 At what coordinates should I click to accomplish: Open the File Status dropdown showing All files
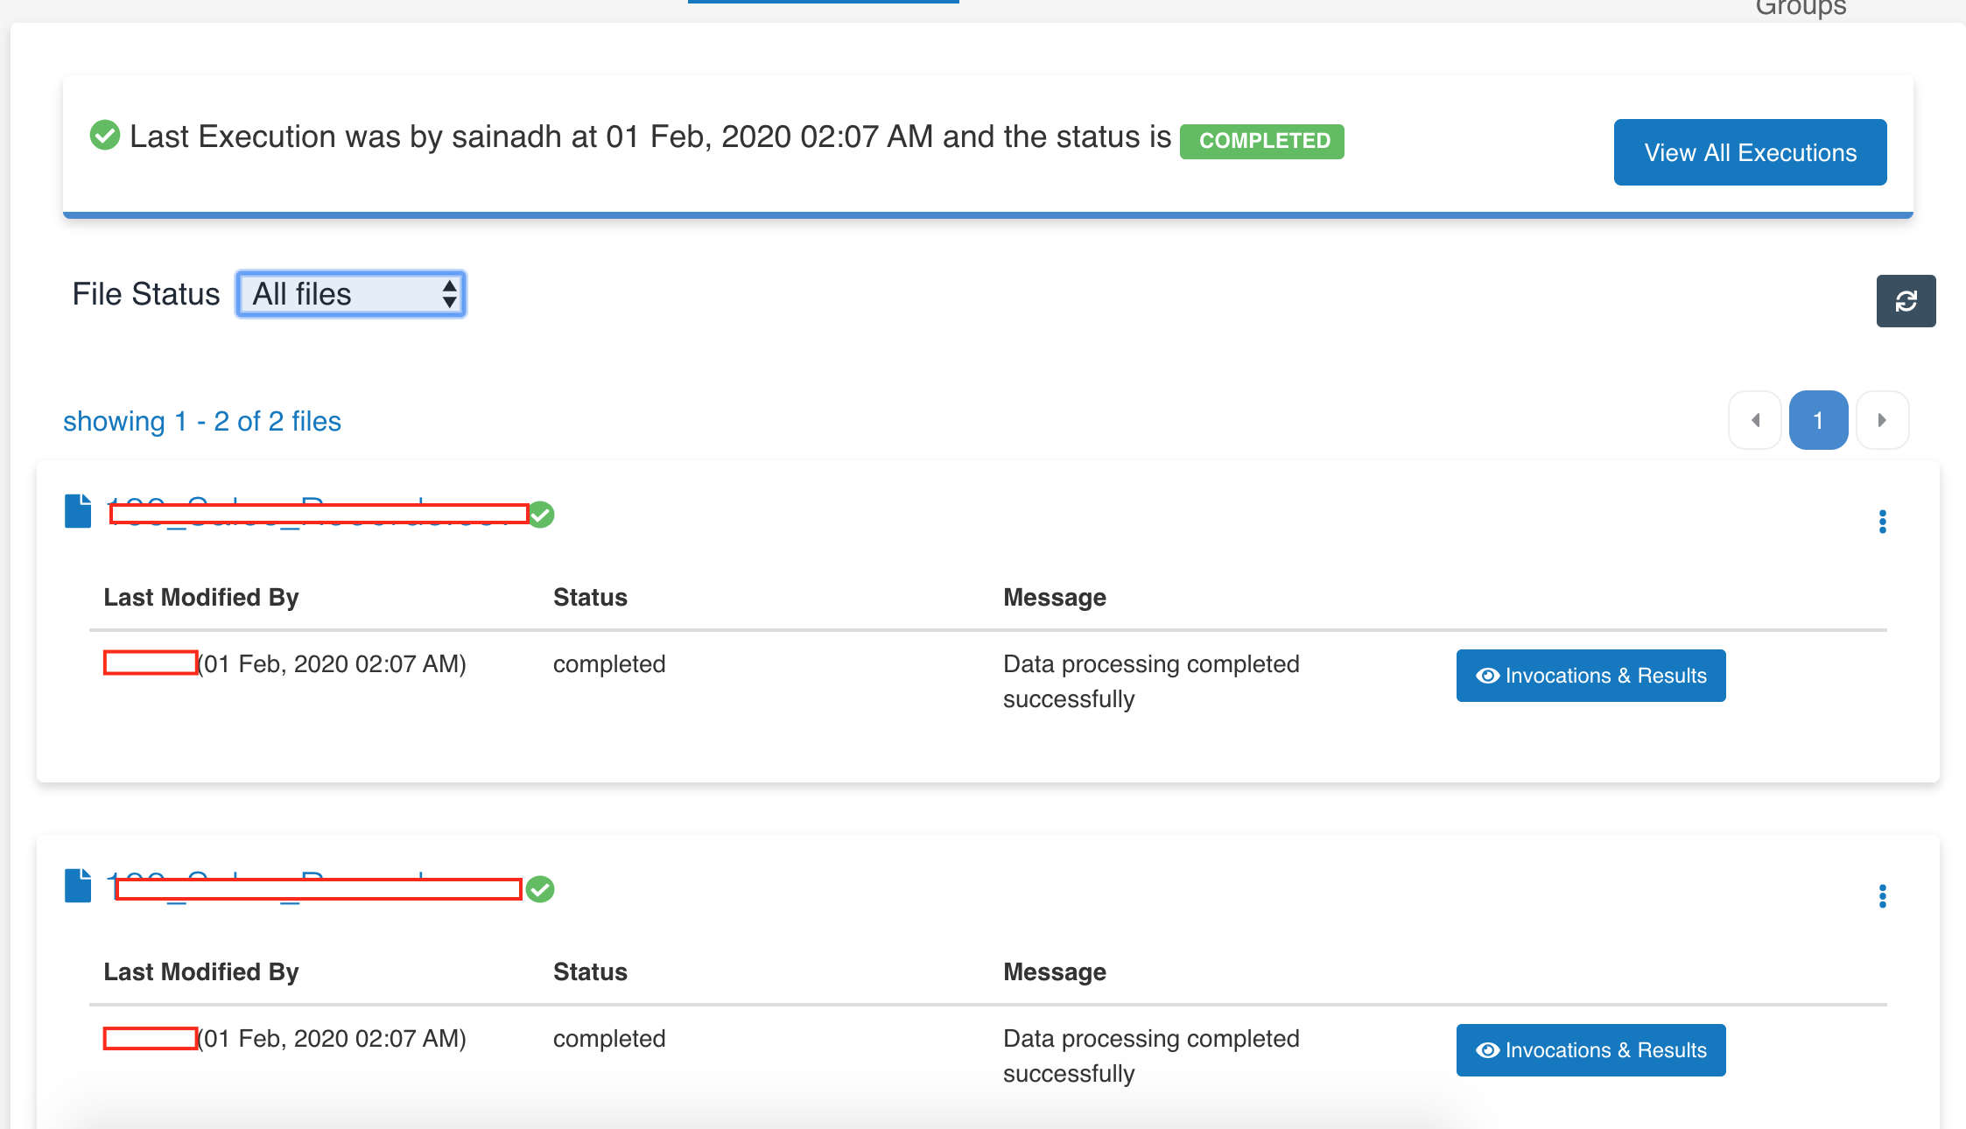pyautogui.click(x=350, y=294)
